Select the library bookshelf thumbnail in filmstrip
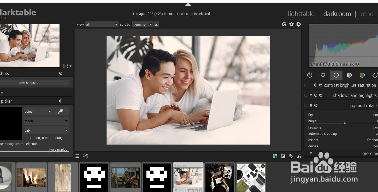The image size is (378, 192). coord(126,177)
